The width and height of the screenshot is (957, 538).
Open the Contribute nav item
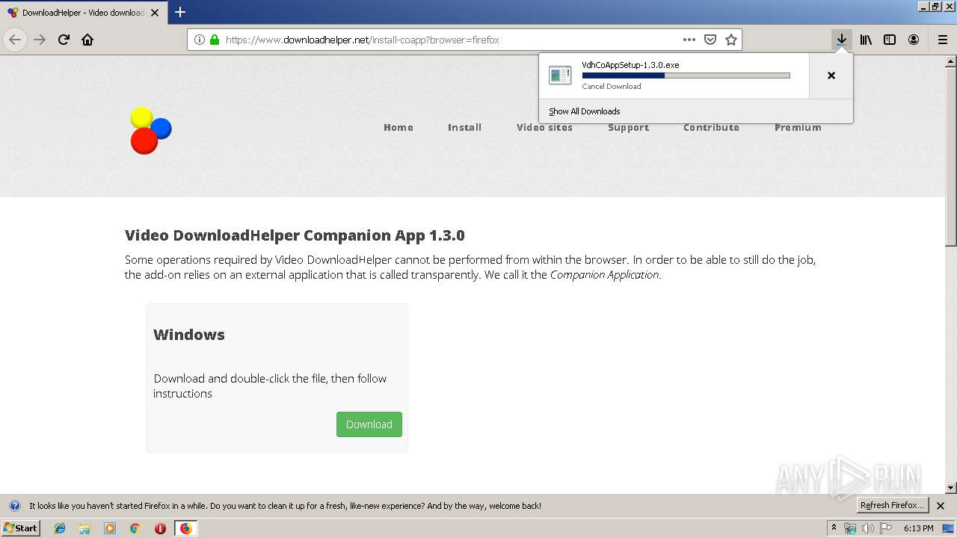(x=711, y=127)
